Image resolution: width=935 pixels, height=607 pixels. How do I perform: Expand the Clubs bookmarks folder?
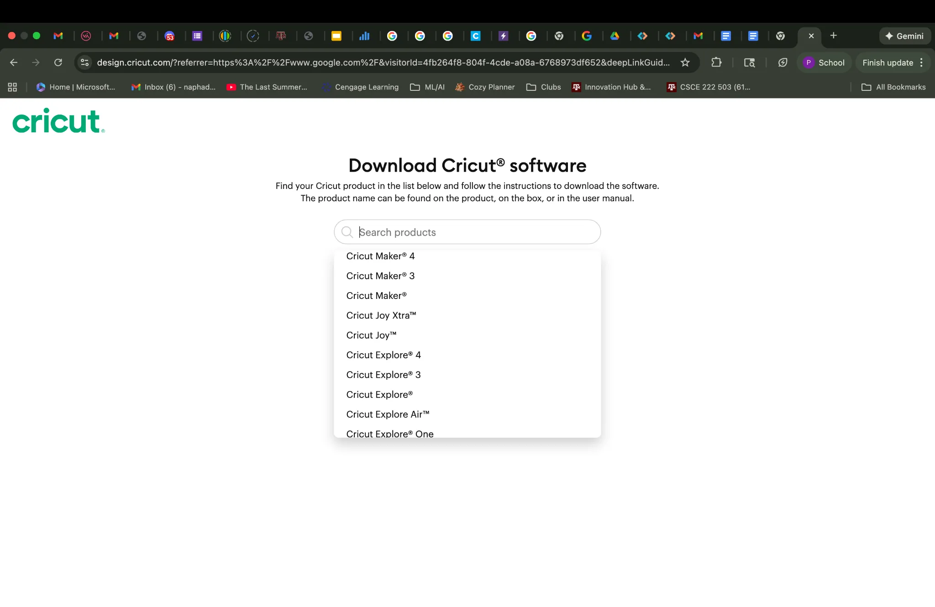(543, 87)
